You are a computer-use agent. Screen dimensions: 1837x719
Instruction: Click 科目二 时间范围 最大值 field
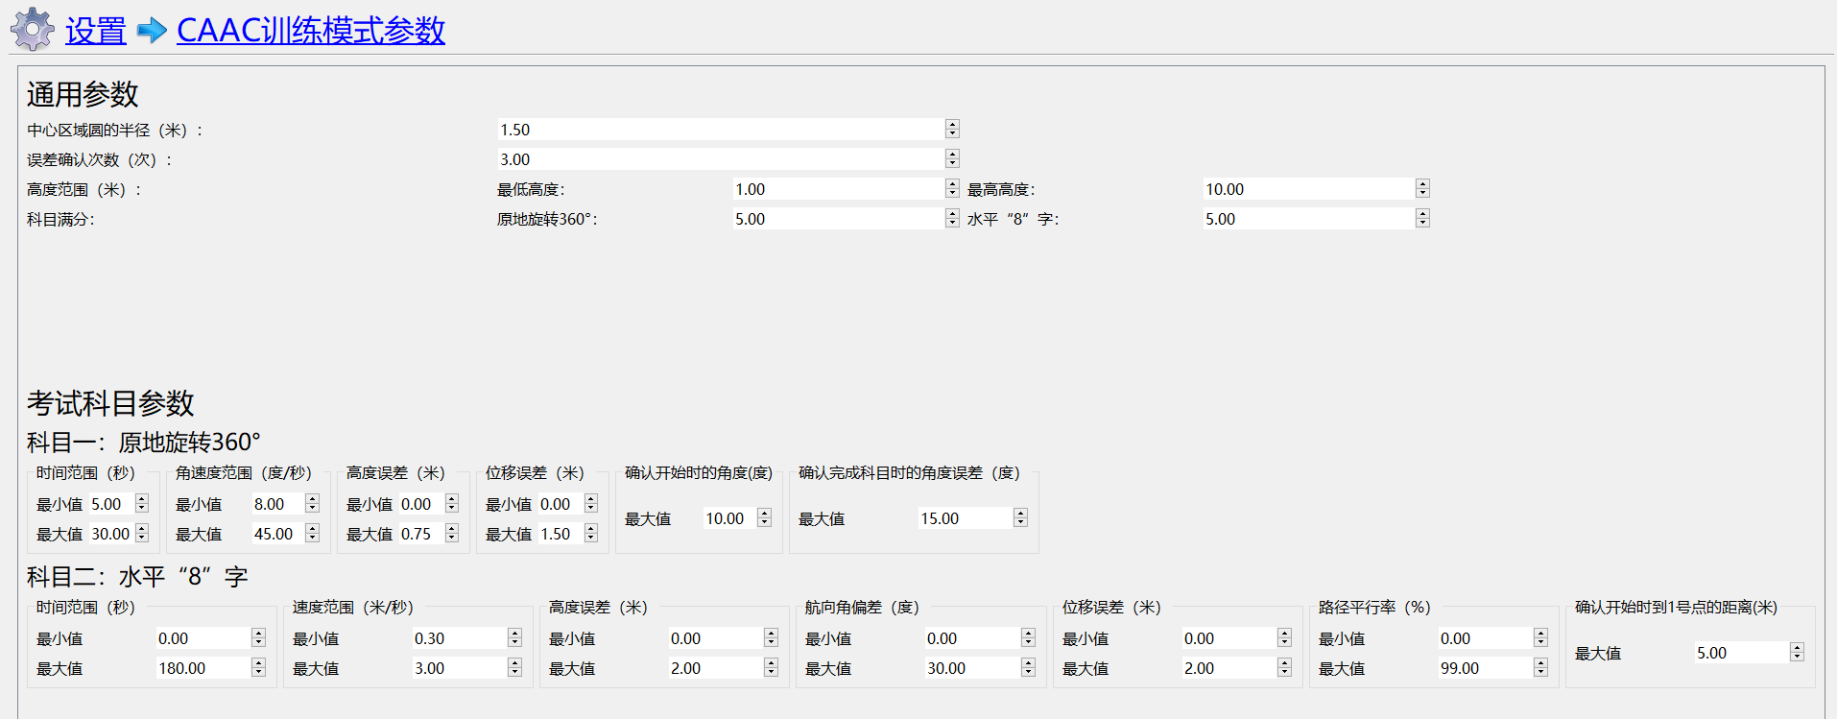click(202, 668)
